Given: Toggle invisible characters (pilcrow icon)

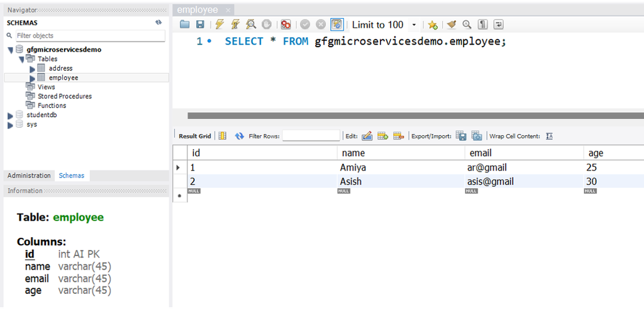Looking at the screenshot, I should coord(482,25).
